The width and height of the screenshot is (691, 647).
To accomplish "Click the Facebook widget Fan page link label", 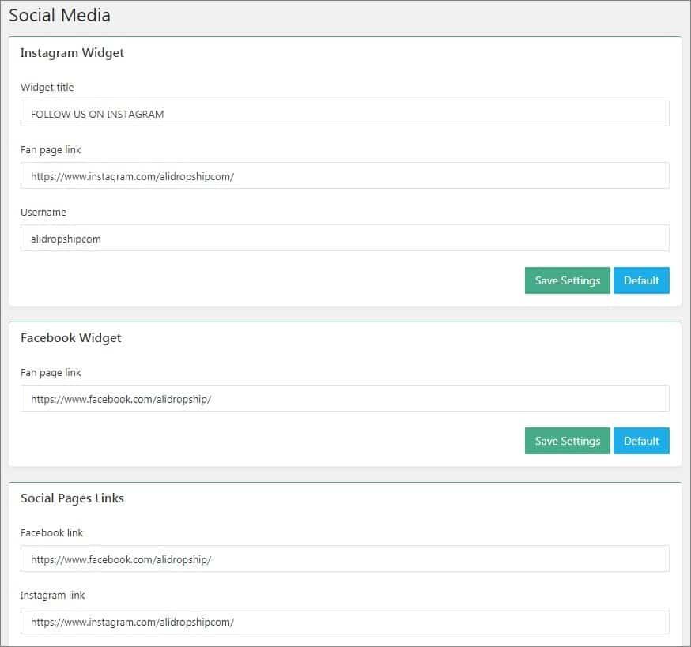I will [51, 373].
